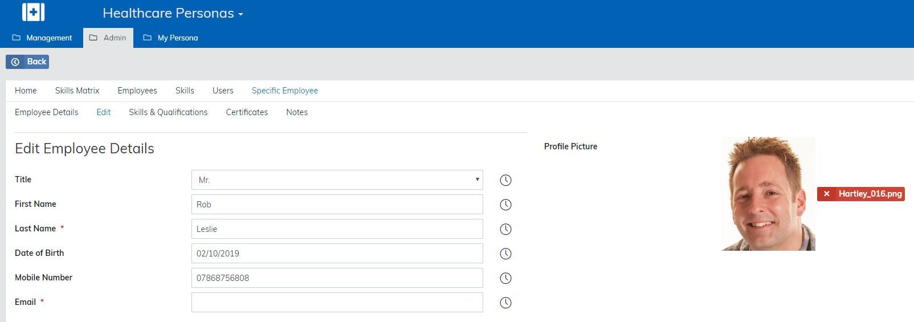
Task: Click into the empty Email input field
Action: click(x=337, y=303)
